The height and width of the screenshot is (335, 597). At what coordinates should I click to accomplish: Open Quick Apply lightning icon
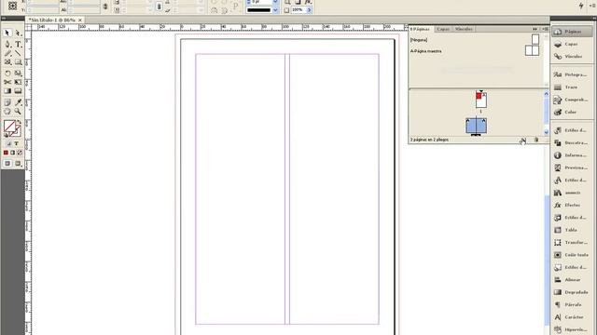point(581,6)
